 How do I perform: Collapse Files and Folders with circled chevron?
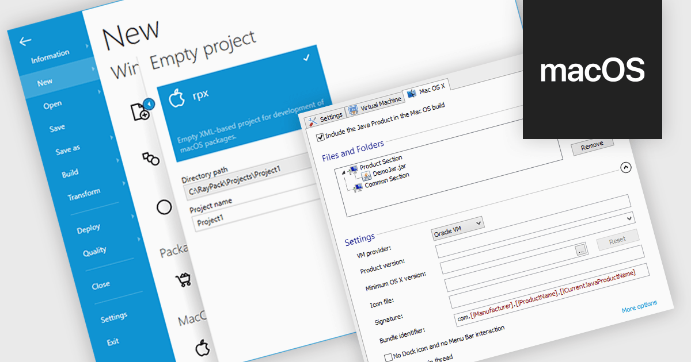point(626,167)
